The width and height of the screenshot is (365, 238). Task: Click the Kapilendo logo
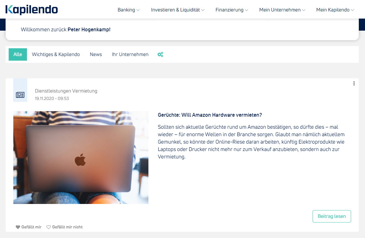coord(31,10)
